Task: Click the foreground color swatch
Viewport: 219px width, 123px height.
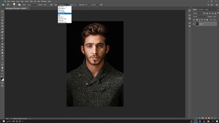Action: 1,79
